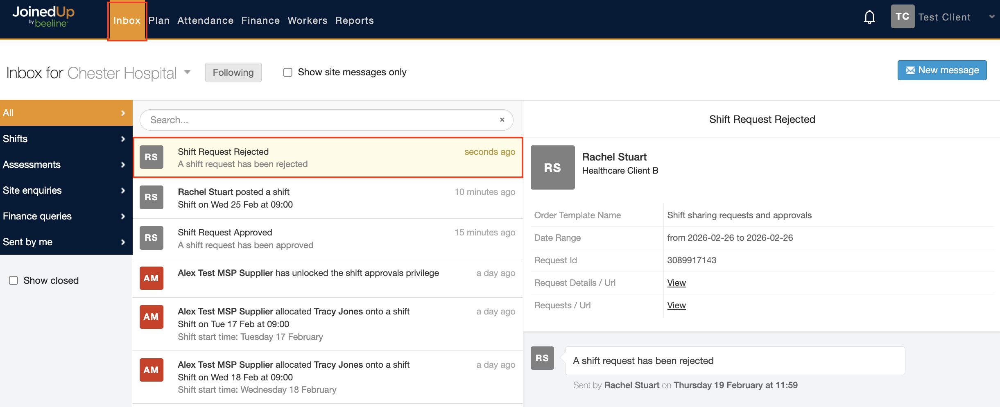Enable Show site messages only
The image size is (1000, 407).
(x=287, y=72)
